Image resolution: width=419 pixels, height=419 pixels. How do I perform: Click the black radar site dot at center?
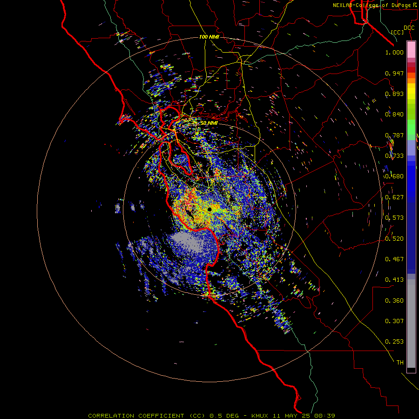(x=209, y=209)
